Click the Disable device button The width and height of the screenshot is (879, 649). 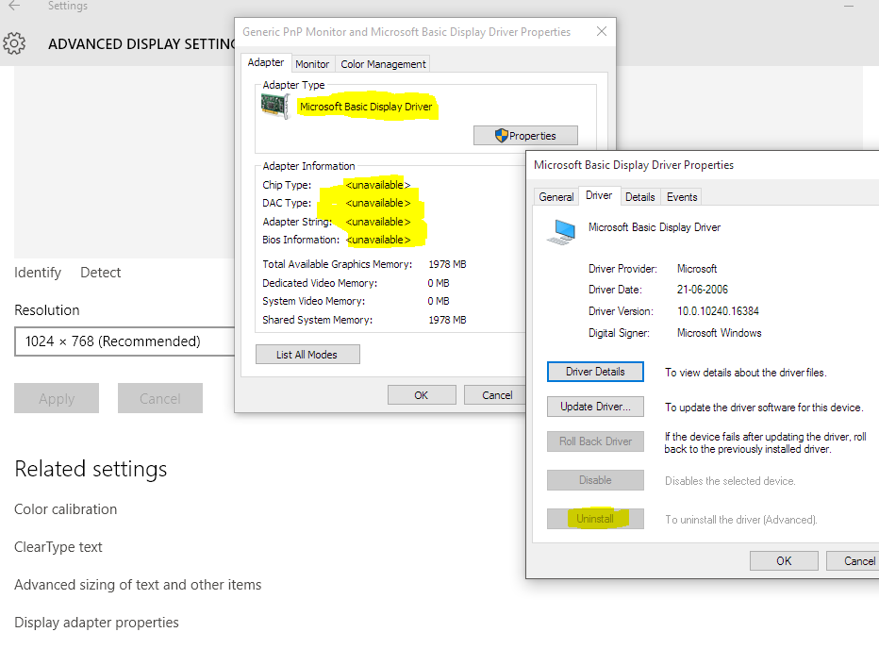[595, 480]
